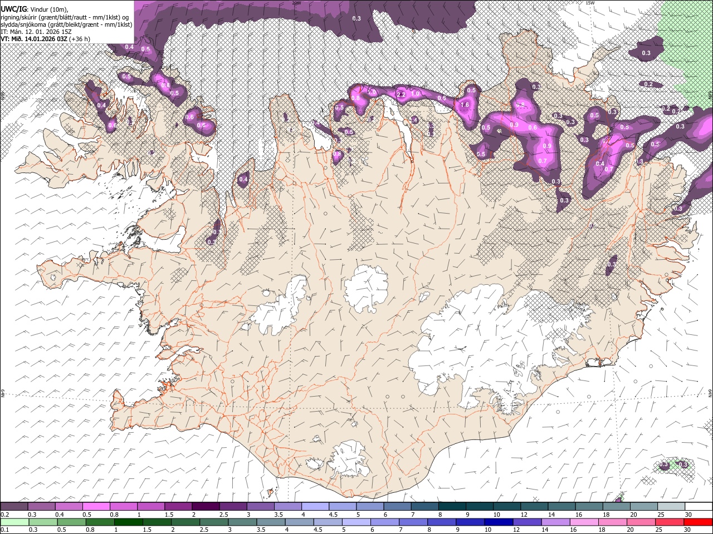Click the darkest green lower swatch from 1 to 1.5
This screenshot has height=534, width=713.
(129, 522)
